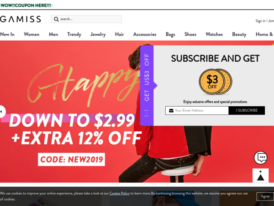Click the back-to-top arrow icon
274x206 pixels.
[260, 176]
